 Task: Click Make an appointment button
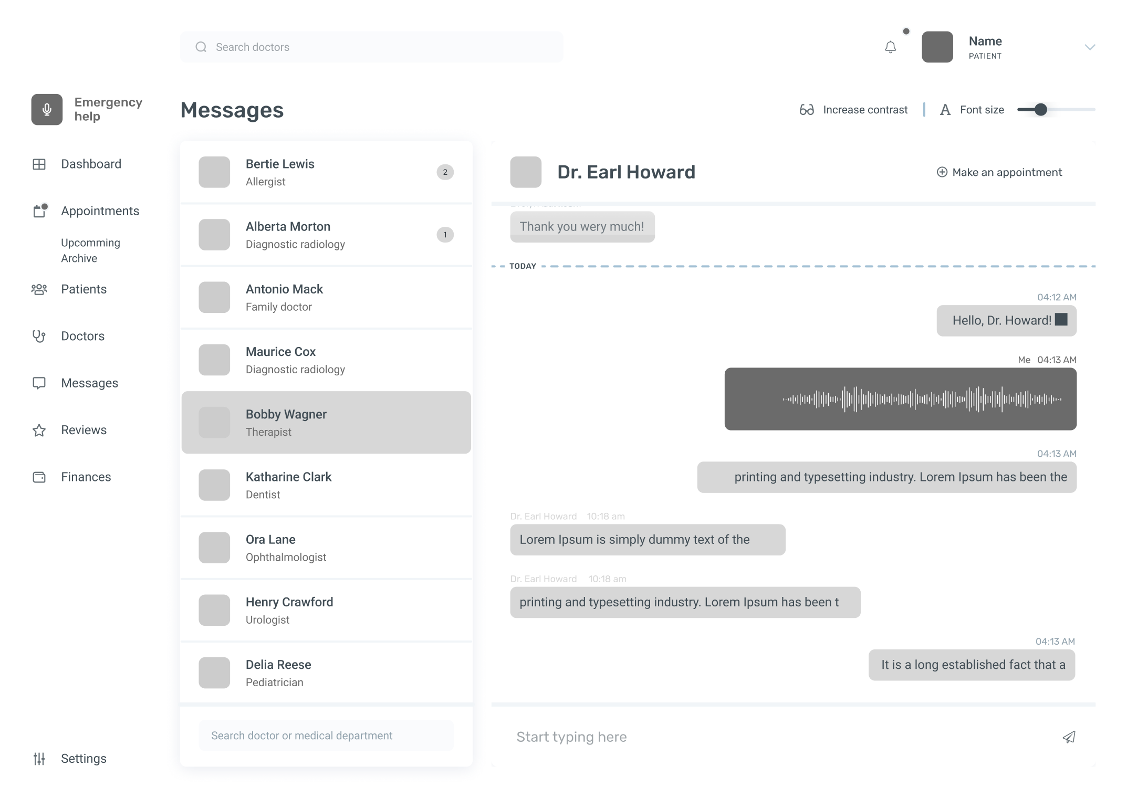coord(999,172)
